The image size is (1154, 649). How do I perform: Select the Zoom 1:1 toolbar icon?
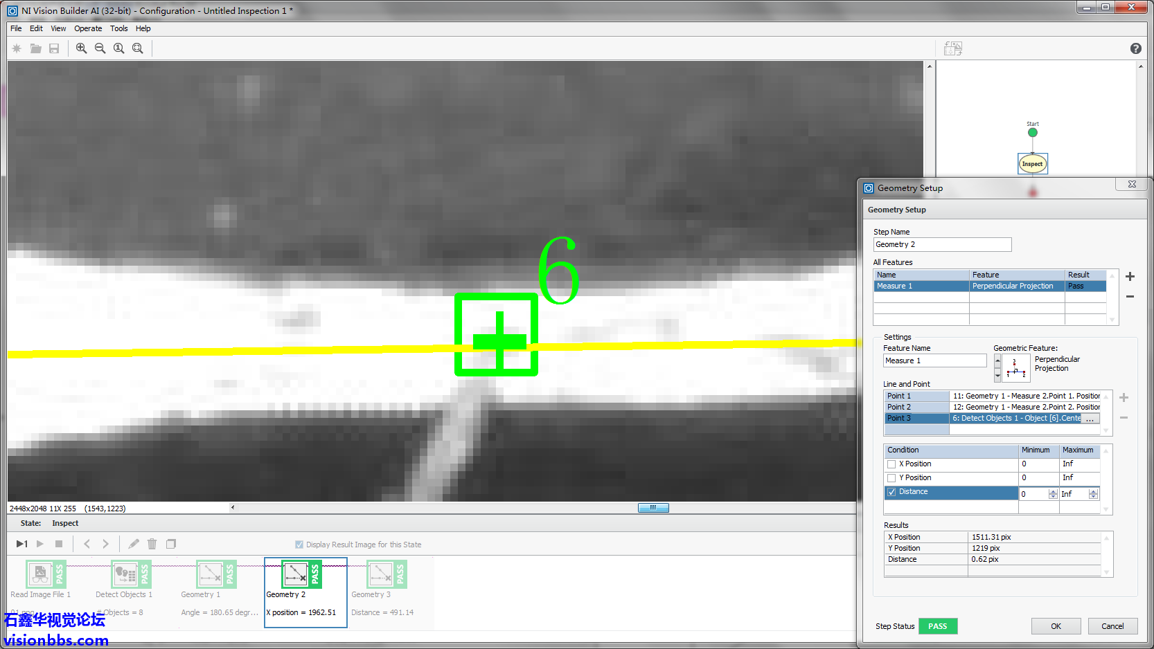118,48
